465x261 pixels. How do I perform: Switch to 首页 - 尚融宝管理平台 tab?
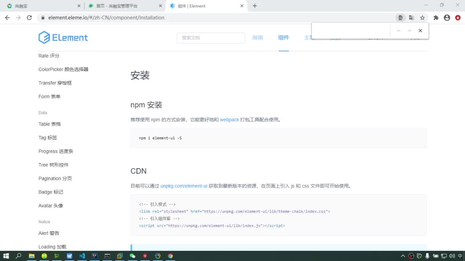tap(125, 6)
